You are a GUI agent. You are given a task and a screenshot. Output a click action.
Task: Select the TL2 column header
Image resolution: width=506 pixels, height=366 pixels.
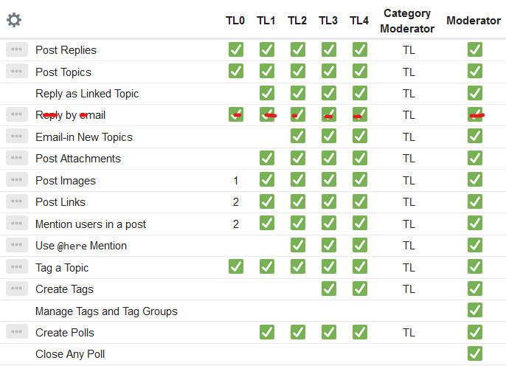(x=297, y=21)
